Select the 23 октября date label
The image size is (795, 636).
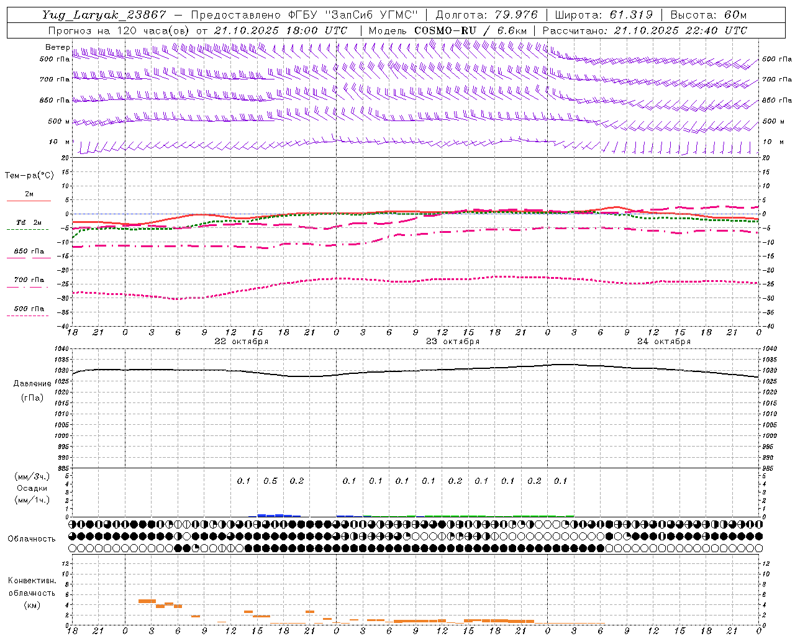tap(453, 341)
